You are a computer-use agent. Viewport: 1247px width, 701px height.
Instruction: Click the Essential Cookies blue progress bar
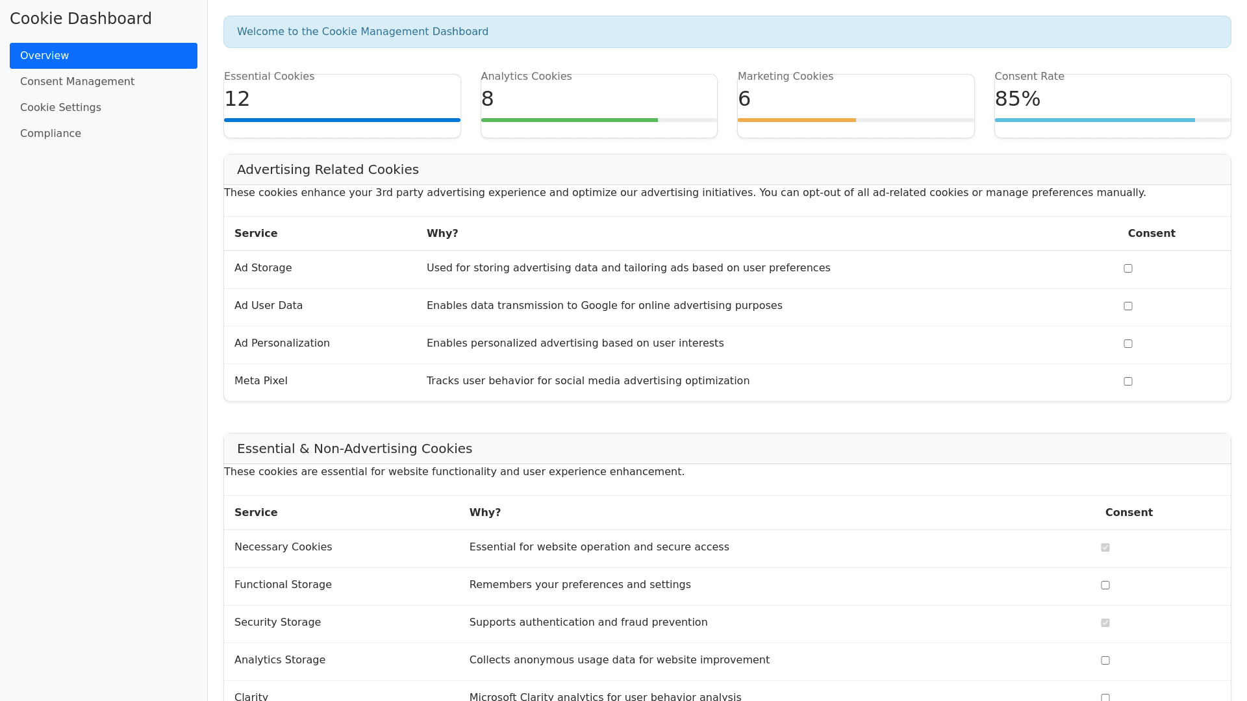(x=342, y=120)
